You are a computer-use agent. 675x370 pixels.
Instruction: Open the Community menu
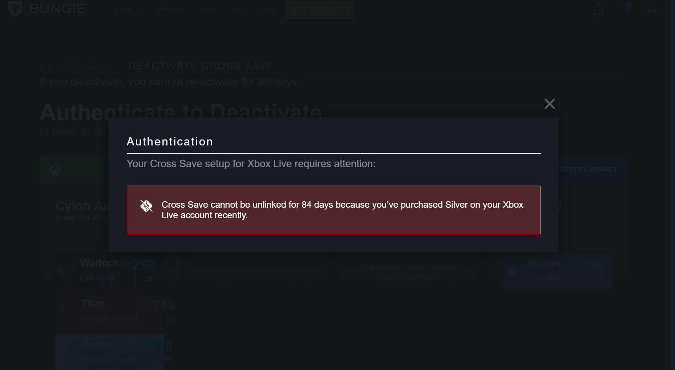[x=169, y=9]
